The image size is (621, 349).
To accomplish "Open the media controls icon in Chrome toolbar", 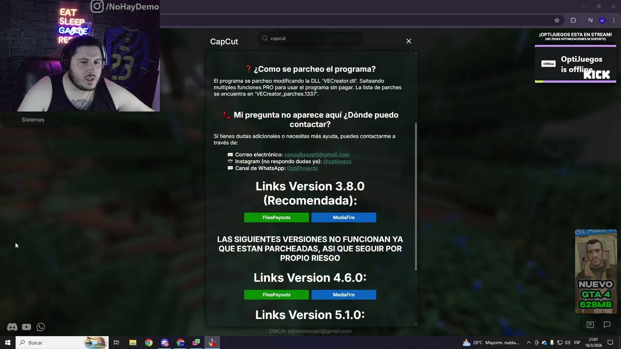I will pos(590,20).
